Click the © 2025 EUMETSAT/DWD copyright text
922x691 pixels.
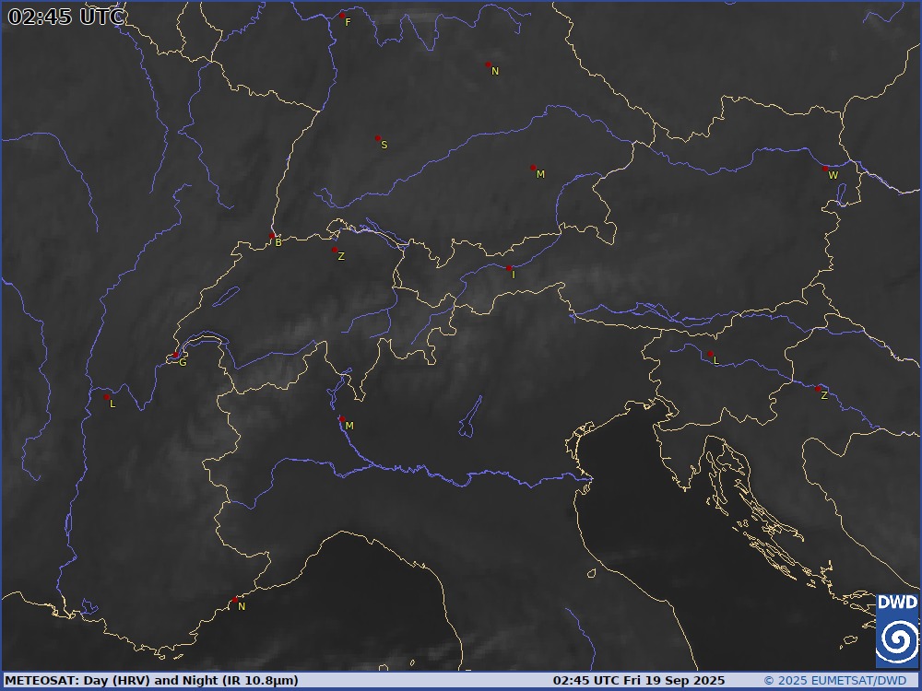tap(834, 681)
